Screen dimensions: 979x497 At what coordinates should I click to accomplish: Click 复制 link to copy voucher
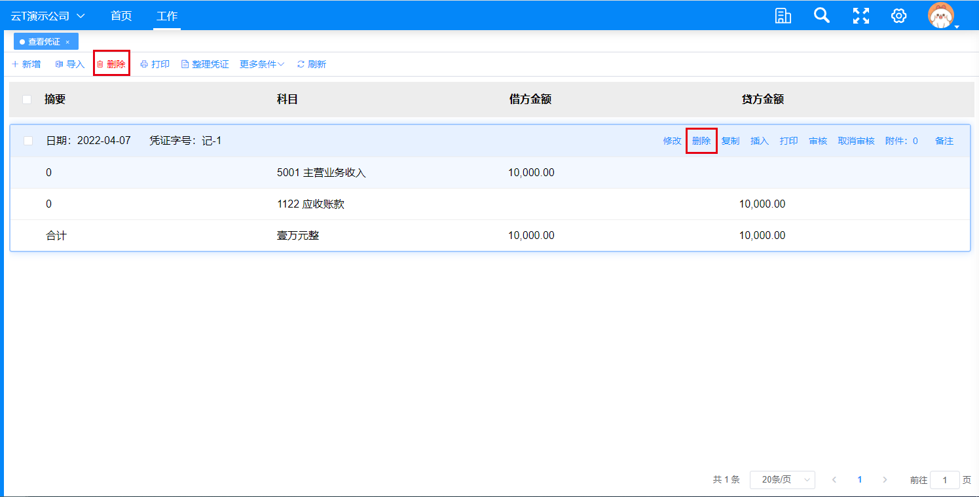click(730, 141)
